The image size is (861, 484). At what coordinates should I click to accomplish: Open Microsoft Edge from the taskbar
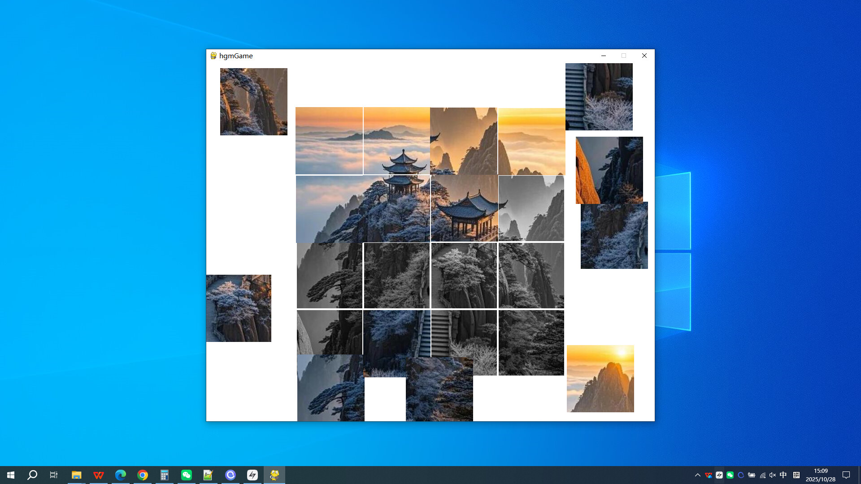point(120,475)
